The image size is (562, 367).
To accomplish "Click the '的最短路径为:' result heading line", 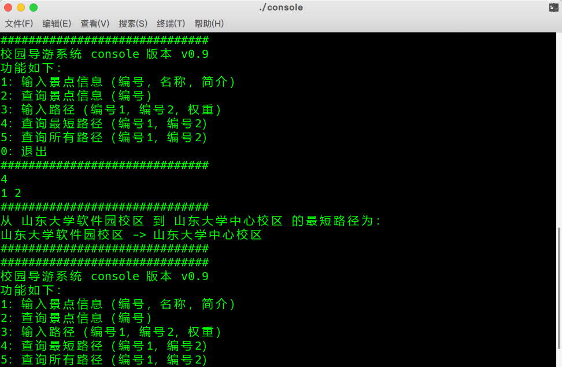I will (191, 221).
